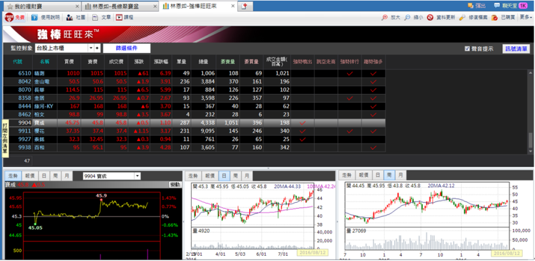Open the 已購買 purchased icon

pyautogui.click(x=494, y=18)
